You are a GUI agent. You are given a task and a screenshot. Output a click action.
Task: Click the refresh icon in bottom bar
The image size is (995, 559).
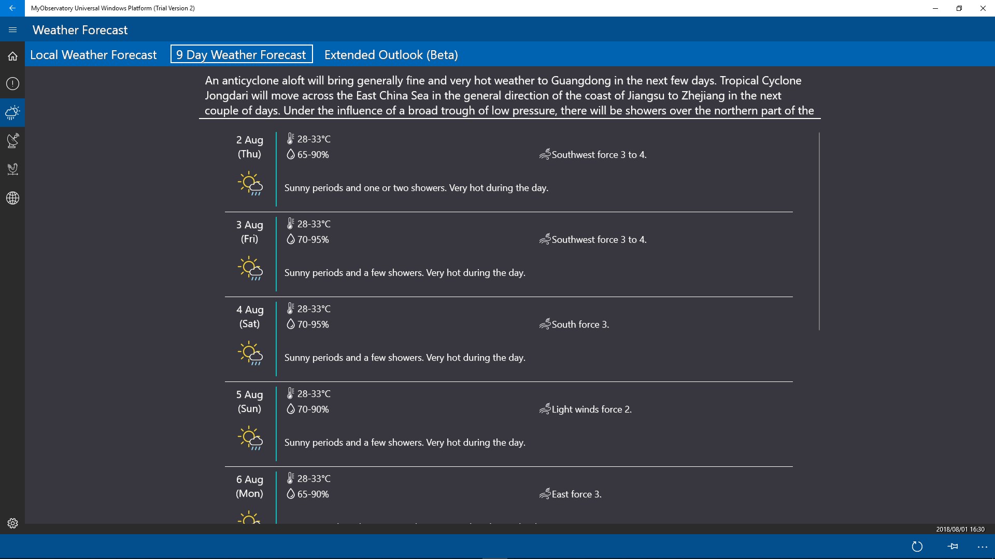click(x=917, y=546)
